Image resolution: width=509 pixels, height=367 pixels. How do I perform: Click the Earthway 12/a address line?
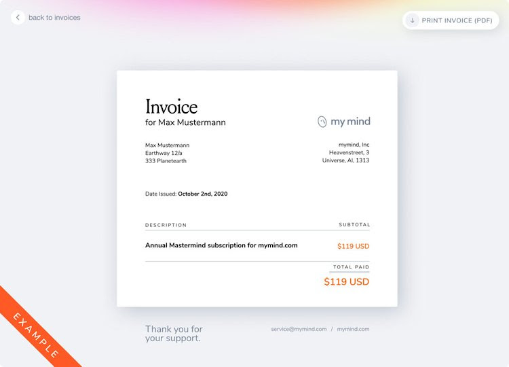(164, 153)
